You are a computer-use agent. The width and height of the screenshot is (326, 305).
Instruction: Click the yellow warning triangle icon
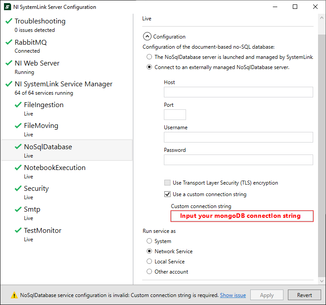[x=14, y=295]
